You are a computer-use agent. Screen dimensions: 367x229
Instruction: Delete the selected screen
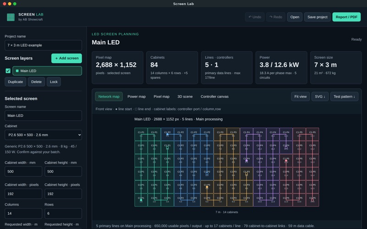[37, 82]
